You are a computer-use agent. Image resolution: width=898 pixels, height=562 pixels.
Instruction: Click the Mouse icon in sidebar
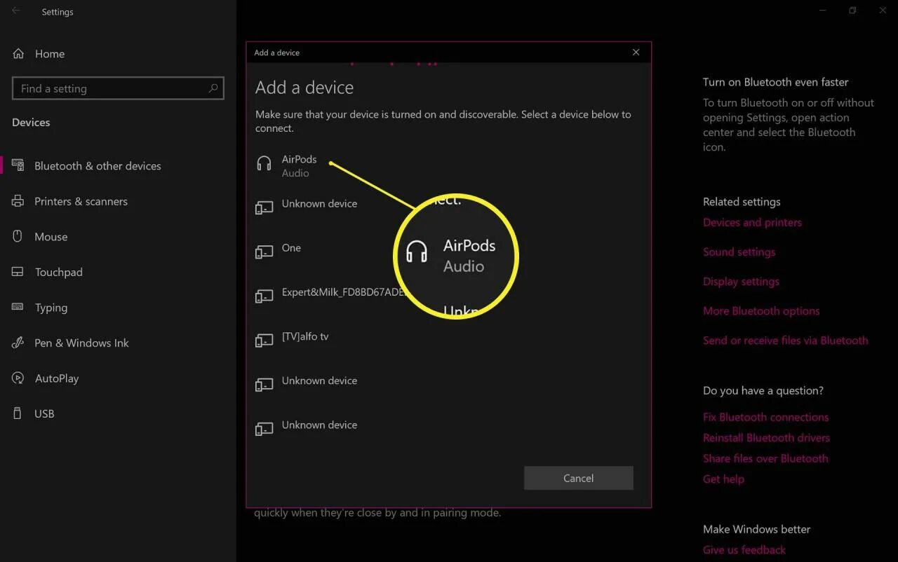pyautogui.click(x=18, y=236)
